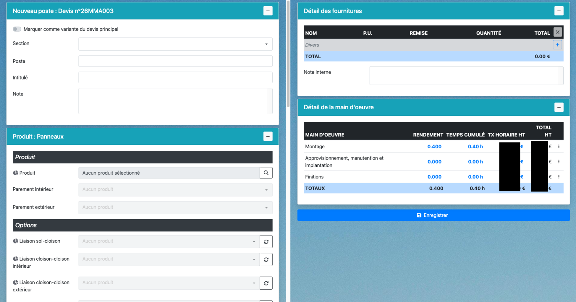This screenshot has height=302, width=576.
Task: Collapse the Détail des fournitures panel
Action: [559, 11]
